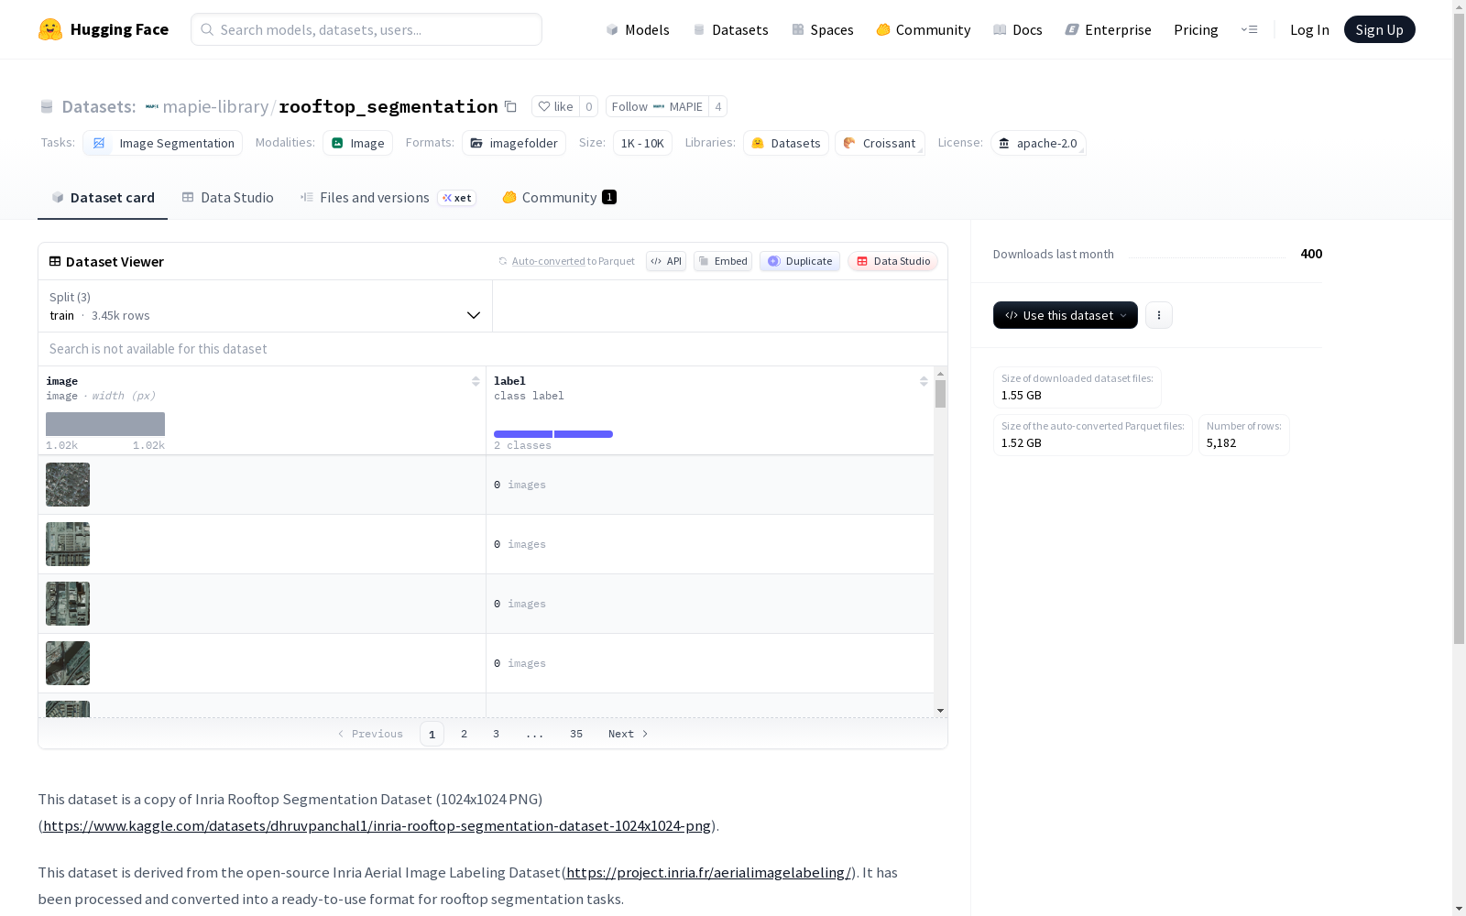Click the right class label distribution bar
This screenshot has width=1466, height=916.
tap(584, 434)
